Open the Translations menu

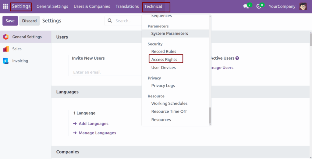pos(127,6)
